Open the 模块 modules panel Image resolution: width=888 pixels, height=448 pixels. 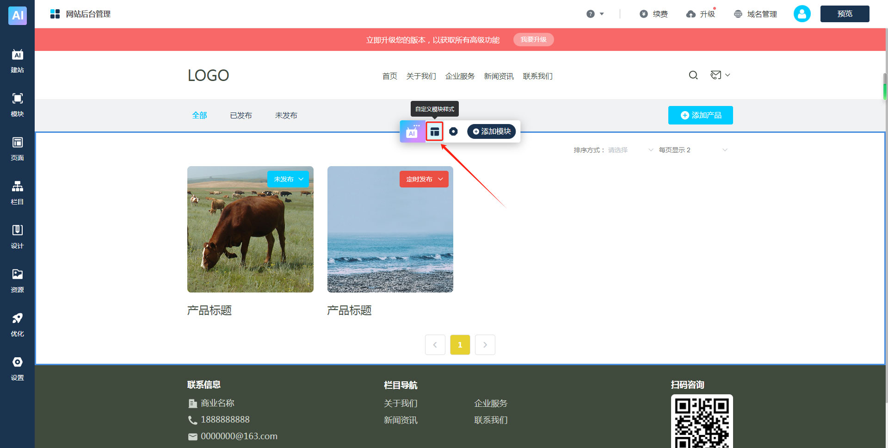tap(18, 105)
